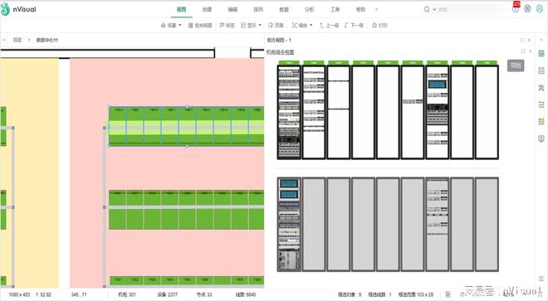The image size is (548, 301).
Task: Open the sixth right sidebar monitor icon
Action: click(541, 138)
